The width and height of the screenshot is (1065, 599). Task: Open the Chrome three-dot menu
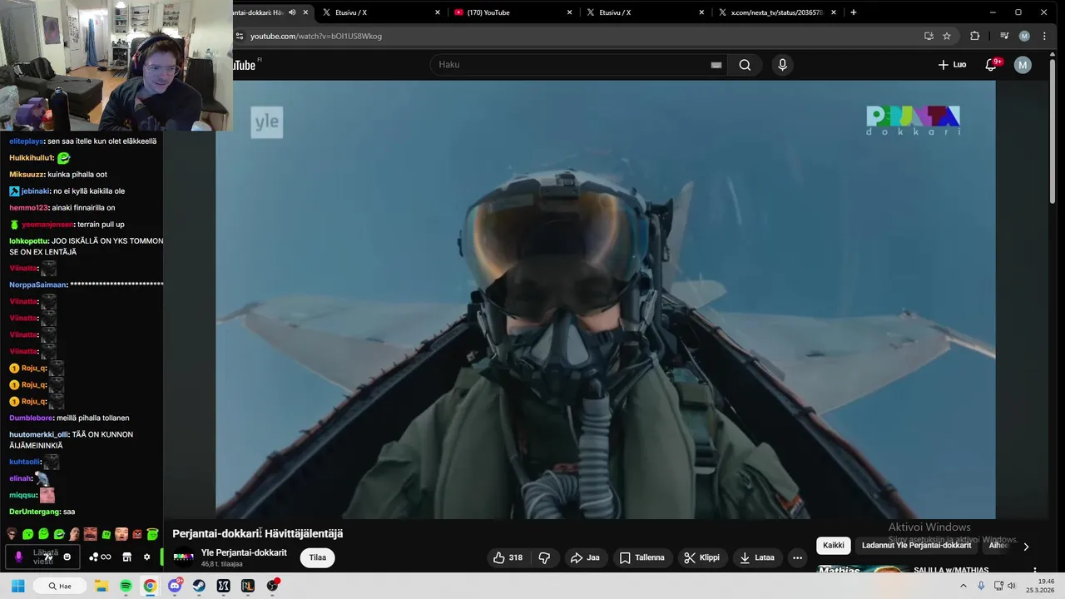(1044, 36)
